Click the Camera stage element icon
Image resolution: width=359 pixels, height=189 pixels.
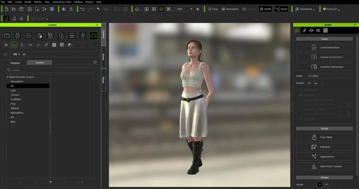pyautogui.click(x=30, y=45)
